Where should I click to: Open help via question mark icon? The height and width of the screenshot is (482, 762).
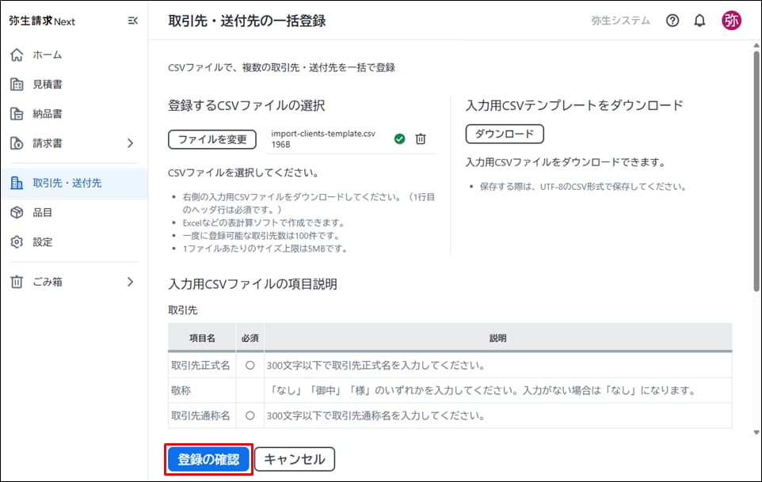(672, 21)
